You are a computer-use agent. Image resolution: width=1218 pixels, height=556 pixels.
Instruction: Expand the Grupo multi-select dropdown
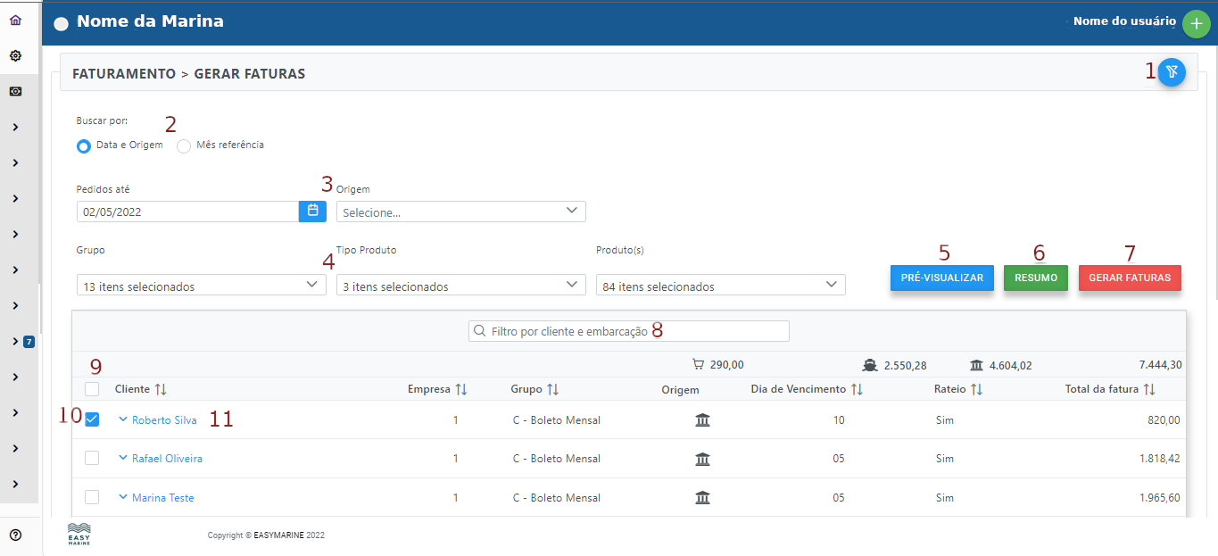[x=201, y=286]
